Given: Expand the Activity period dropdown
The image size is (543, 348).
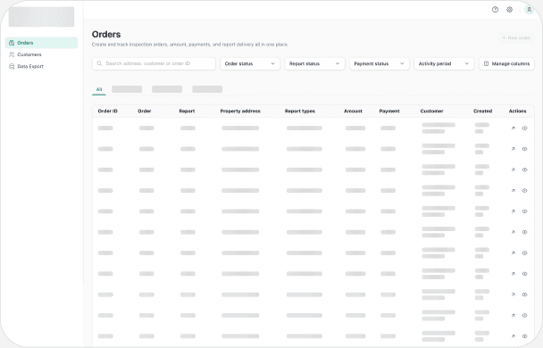Looking at the screenshot, I should coord(444,63).
